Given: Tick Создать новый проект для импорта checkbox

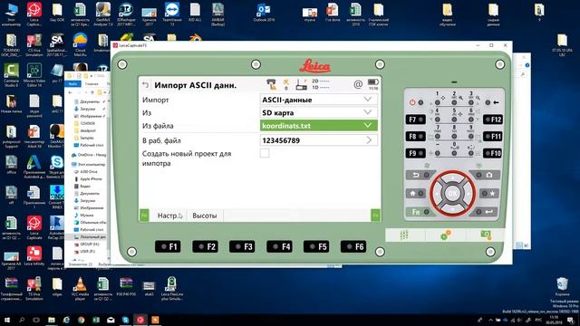Looking at the screenshot, I should point(265,153).
